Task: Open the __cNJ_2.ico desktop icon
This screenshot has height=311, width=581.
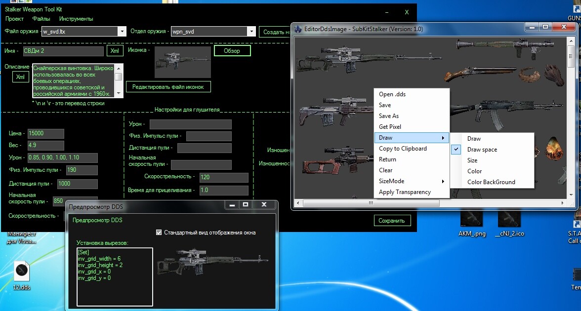Action: [510, 223]
